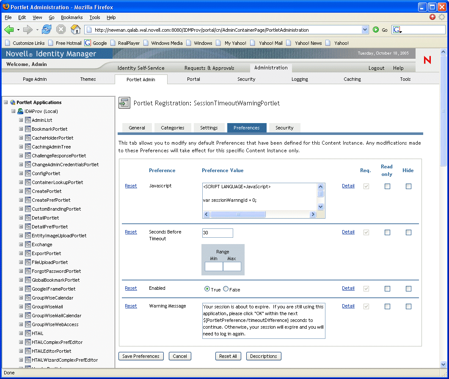Check Read only for Seconds Before Timeout
Screen dimensions: 449x379
click(x=387, y=233)
